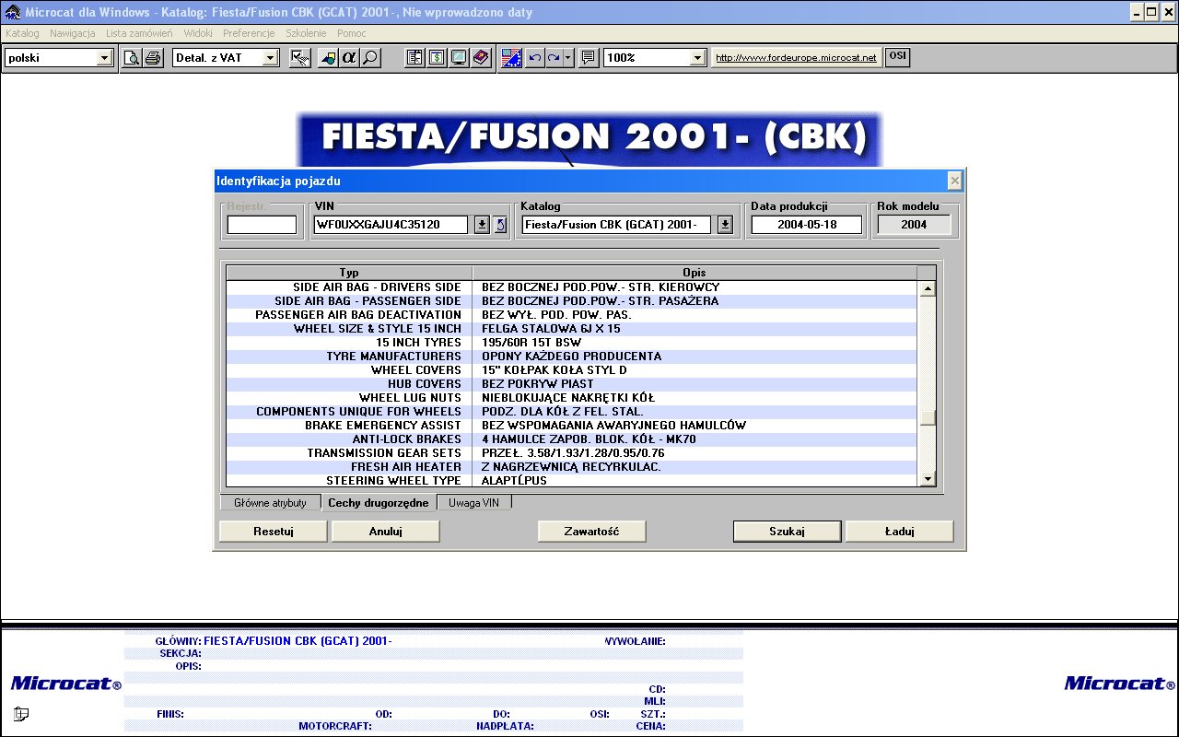Close the Identyfikacja pojazdu dialog
This screenshot has height=737, width=1179.
point(955,181)
